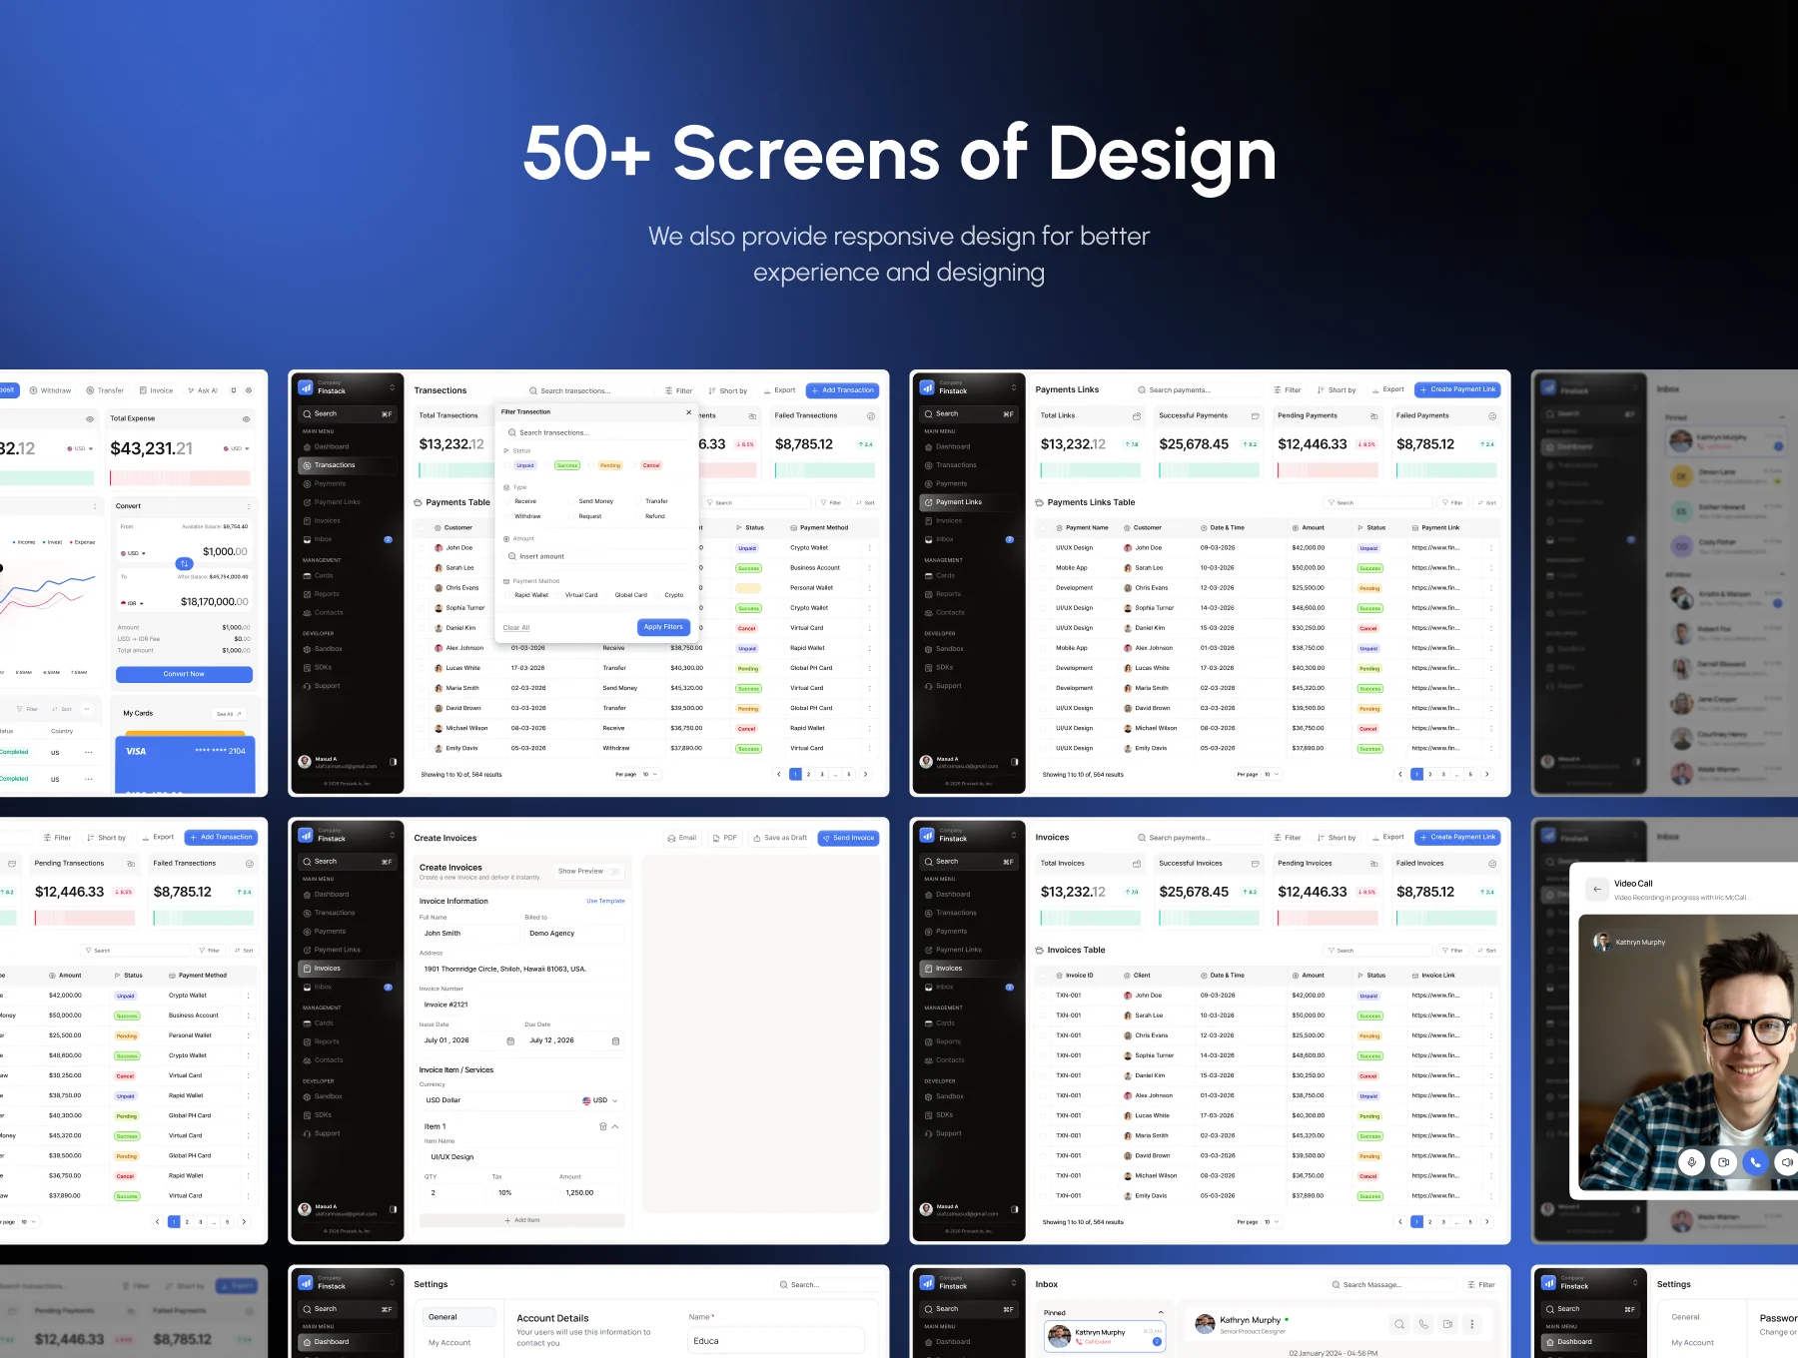The width and height of the screenshot is (1798, 1358).
Task: Toggle the Show Preview switch
Action: click(x=614, y=872)
